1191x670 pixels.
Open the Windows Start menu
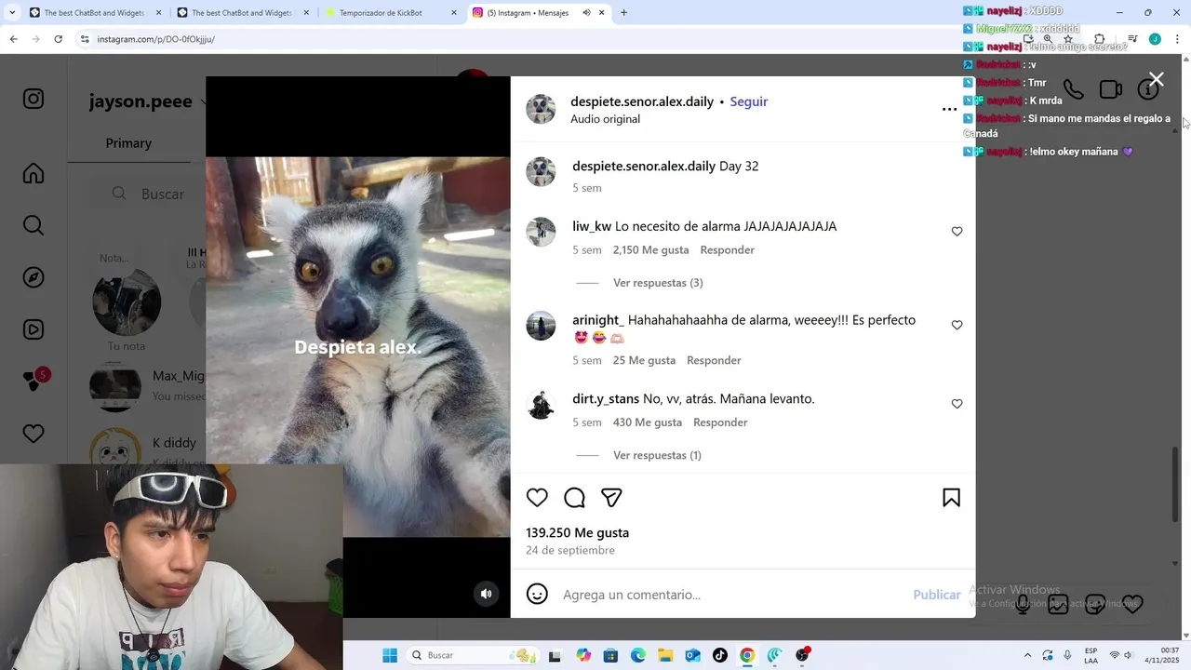pos(390,655)
